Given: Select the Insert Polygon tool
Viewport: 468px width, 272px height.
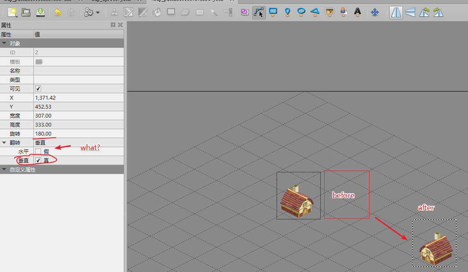Looking at the screenshot, I should (x=315, y=12).
